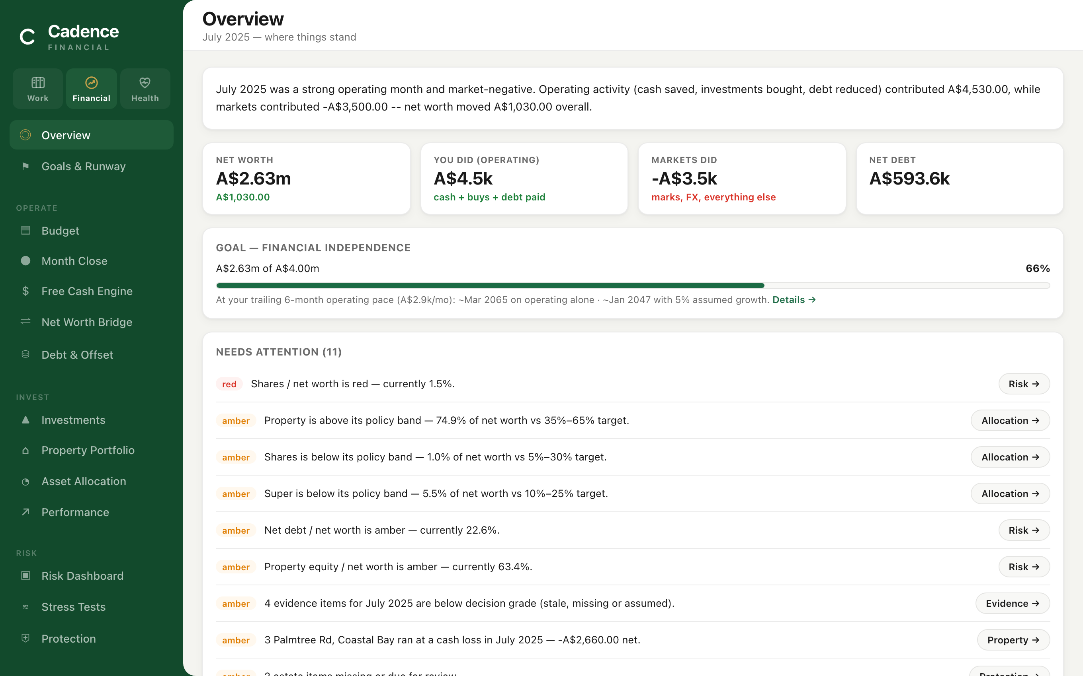
Task: Switch to the Financial tab
Action: click(x=91, y=89)
